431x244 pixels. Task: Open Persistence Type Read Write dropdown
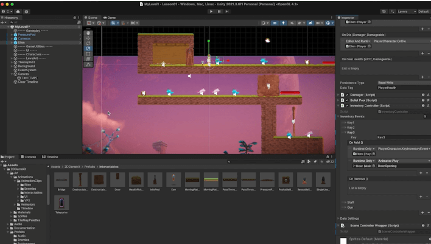(404, 83)
